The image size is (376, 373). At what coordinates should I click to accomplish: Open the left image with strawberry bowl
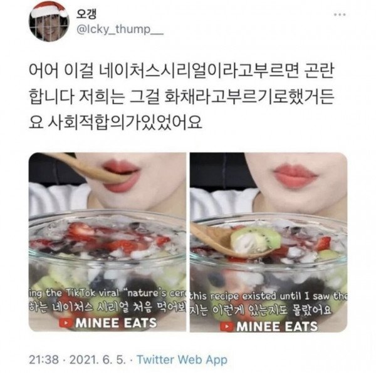coord(107,242)
